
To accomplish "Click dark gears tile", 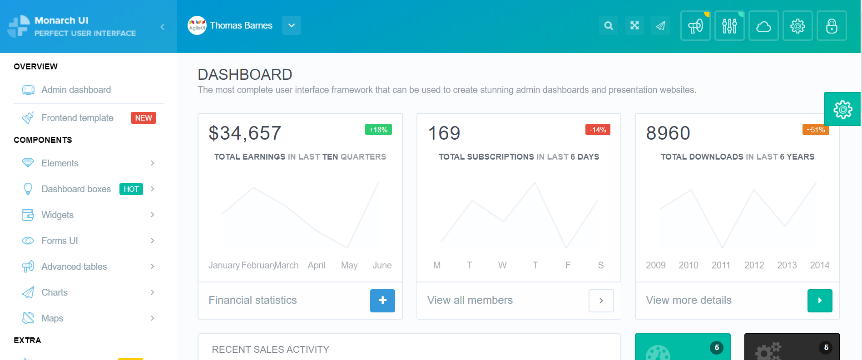I will (x=792, y=347).
